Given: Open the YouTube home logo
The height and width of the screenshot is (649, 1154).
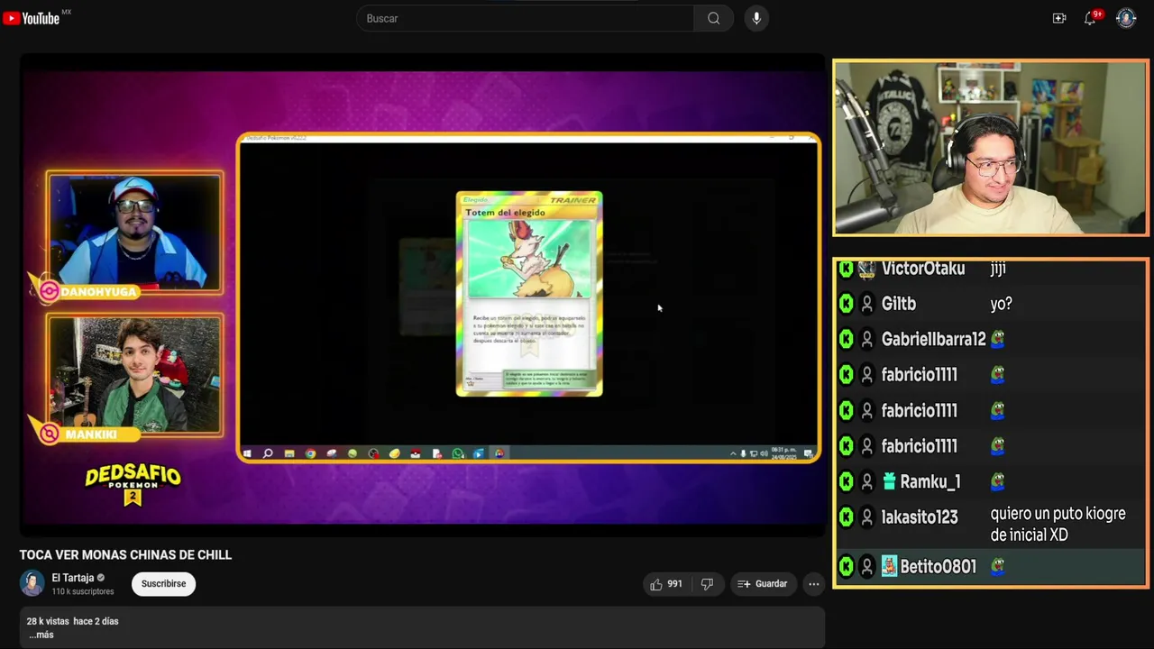Looking at the screenshot, I should [x=32, y=18].
